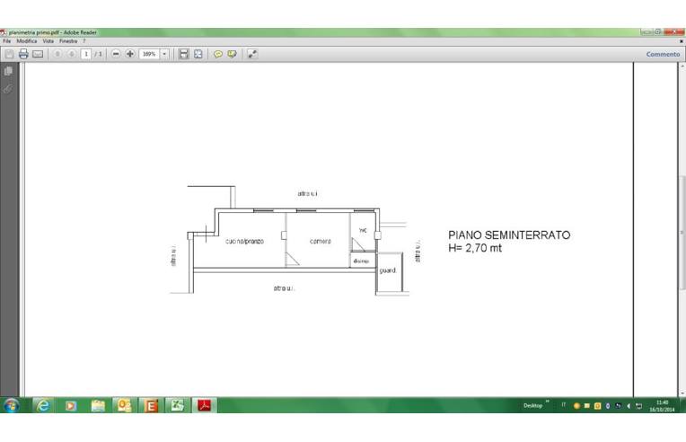Open attachments paperclip panel in sidebar
Image resolution: width=686 pixels, height=442 pixels.
click(x=9, y=89)
